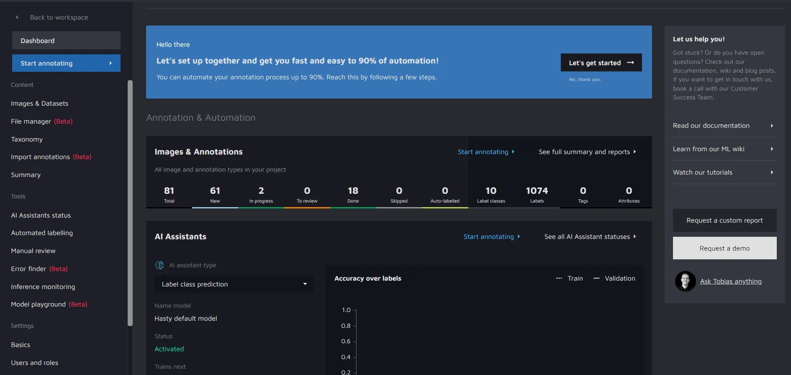Open Automated labelling tool page
791x375 pixels.
click(42, 233)
